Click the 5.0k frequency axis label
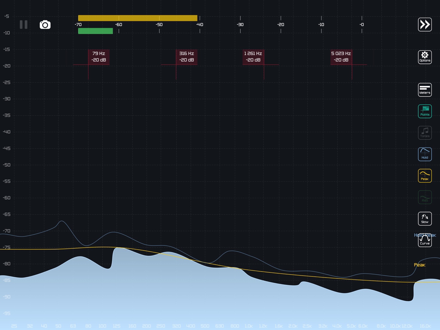440x330 pixels. coord(351,326)
